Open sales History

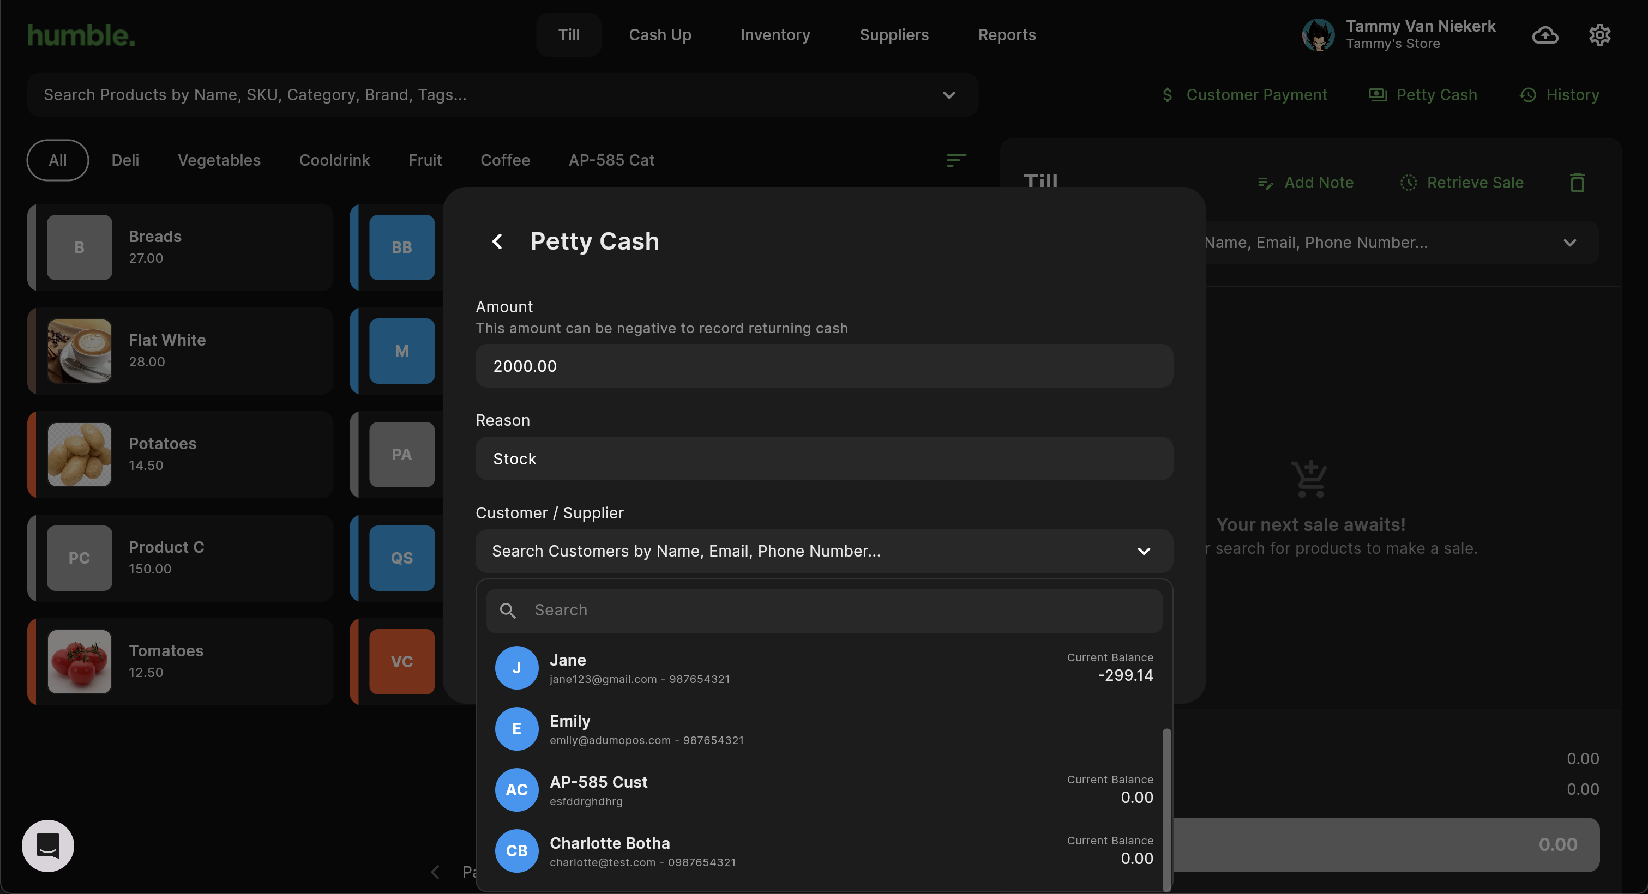tap(1559, 95)
